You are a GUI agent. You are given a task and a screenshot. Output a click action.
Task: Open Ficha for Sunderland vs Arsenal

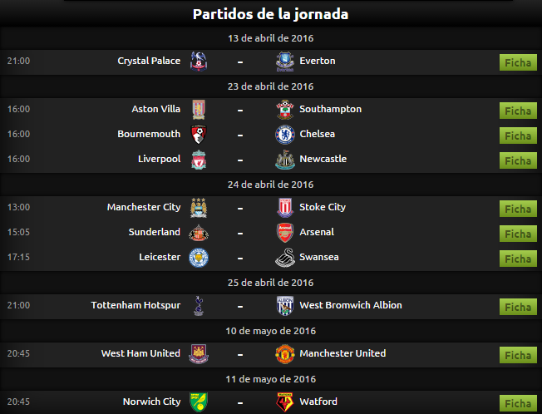(518, 234)
